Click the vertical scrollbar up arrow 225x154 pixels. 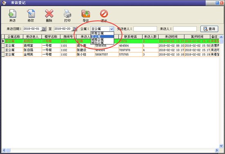pyautogui.click(x=221, y=37)
